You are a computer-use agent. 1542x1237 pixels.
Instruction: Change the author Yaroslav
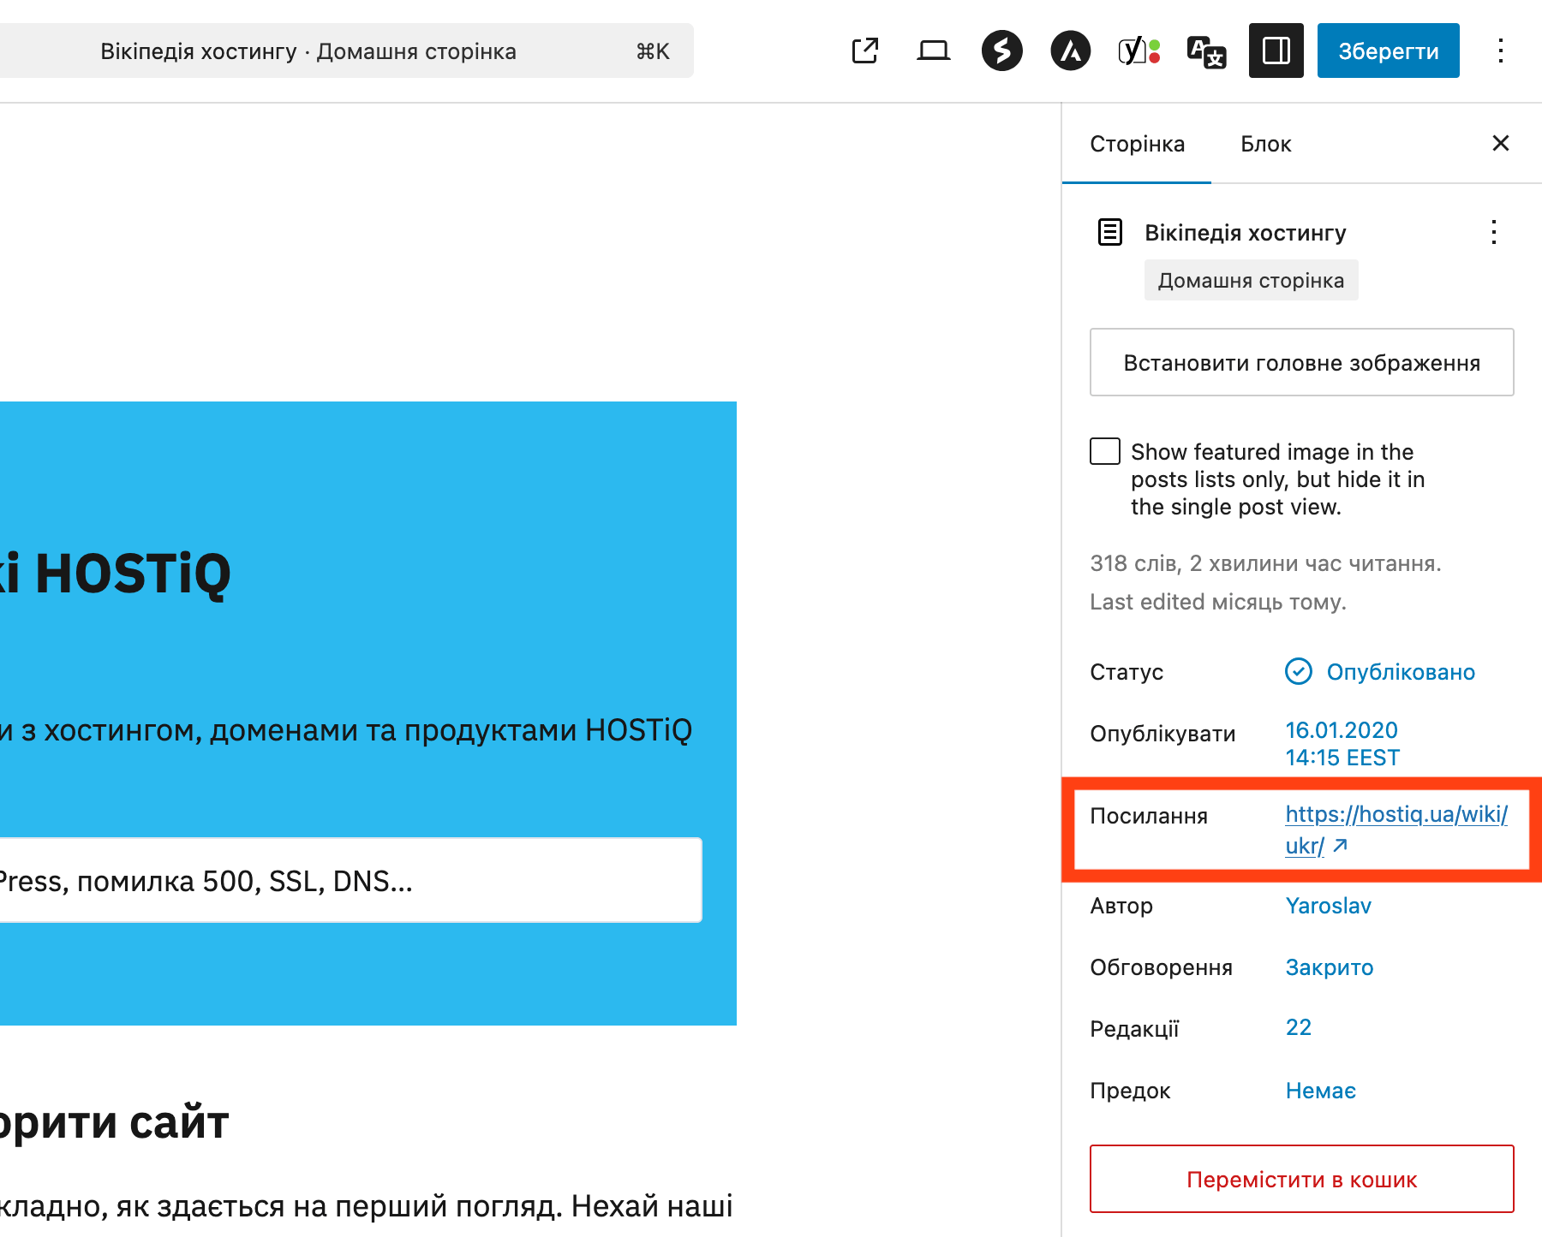pos(1329,906)
